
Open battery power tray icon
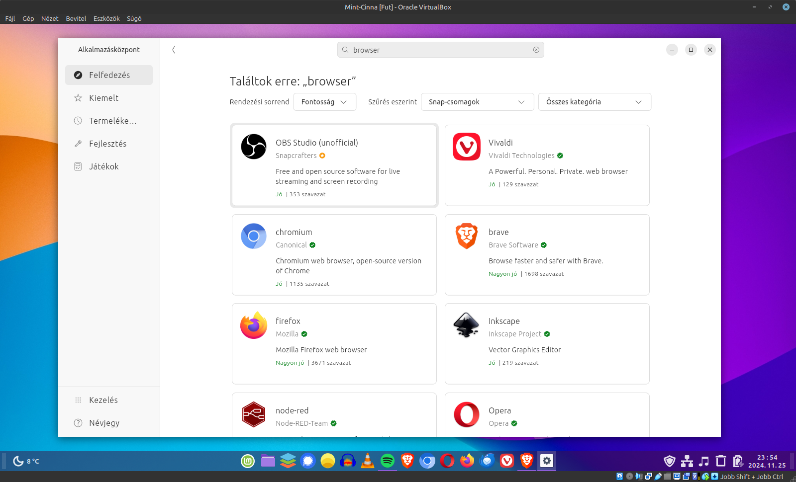738,461
